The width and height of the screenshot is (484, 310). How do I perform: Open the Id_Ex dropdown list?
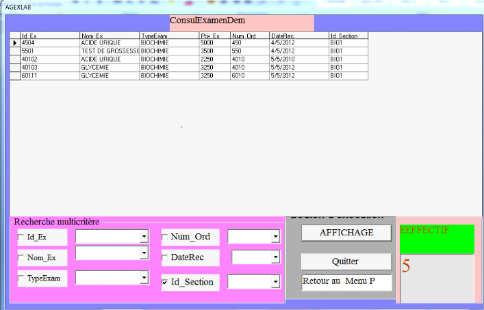coord(144,237)
